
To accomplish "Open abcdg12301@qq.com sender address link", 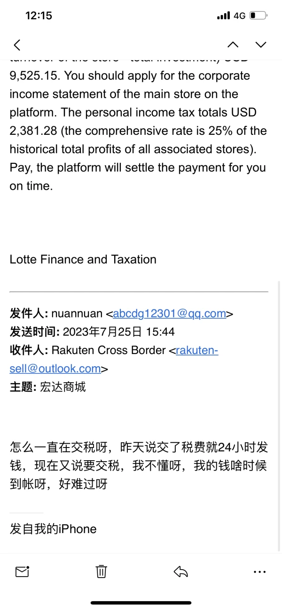I will pos(170,313).
